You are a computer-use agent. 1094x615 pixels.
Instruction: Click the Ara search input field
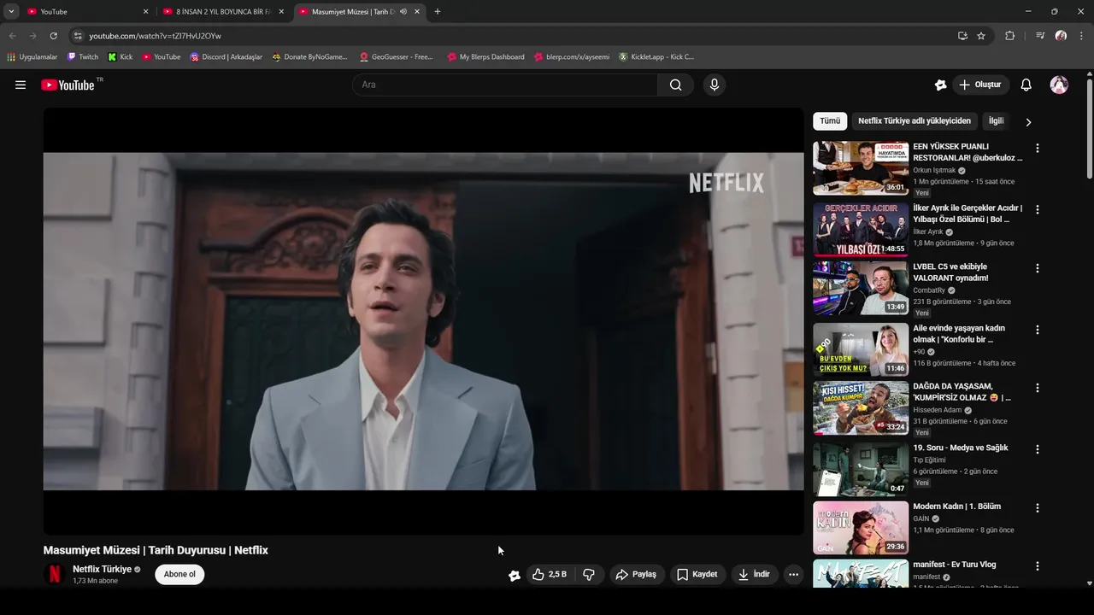(504, 85)
